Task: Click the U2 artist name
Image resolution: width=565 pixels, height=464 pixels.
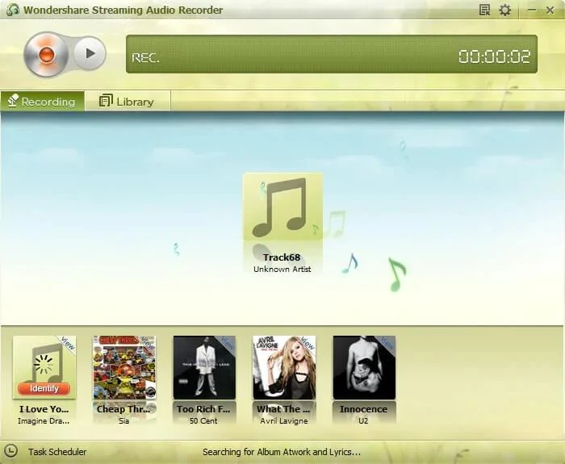Action: click(363, 420)
